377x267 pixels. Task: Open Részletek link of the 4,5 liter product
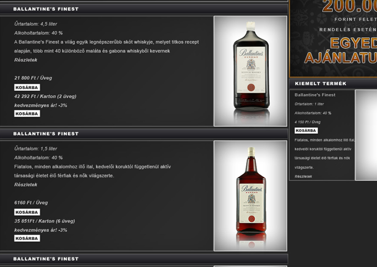[26, 60]
